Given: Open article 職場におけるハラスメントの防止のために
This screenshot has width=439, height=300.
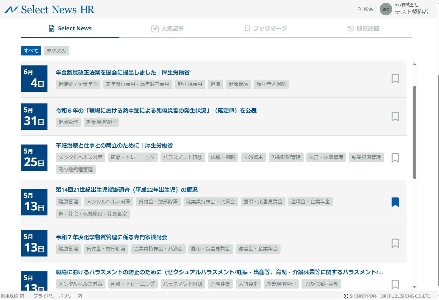Looking at the screenshot, I should pos(219,272).
